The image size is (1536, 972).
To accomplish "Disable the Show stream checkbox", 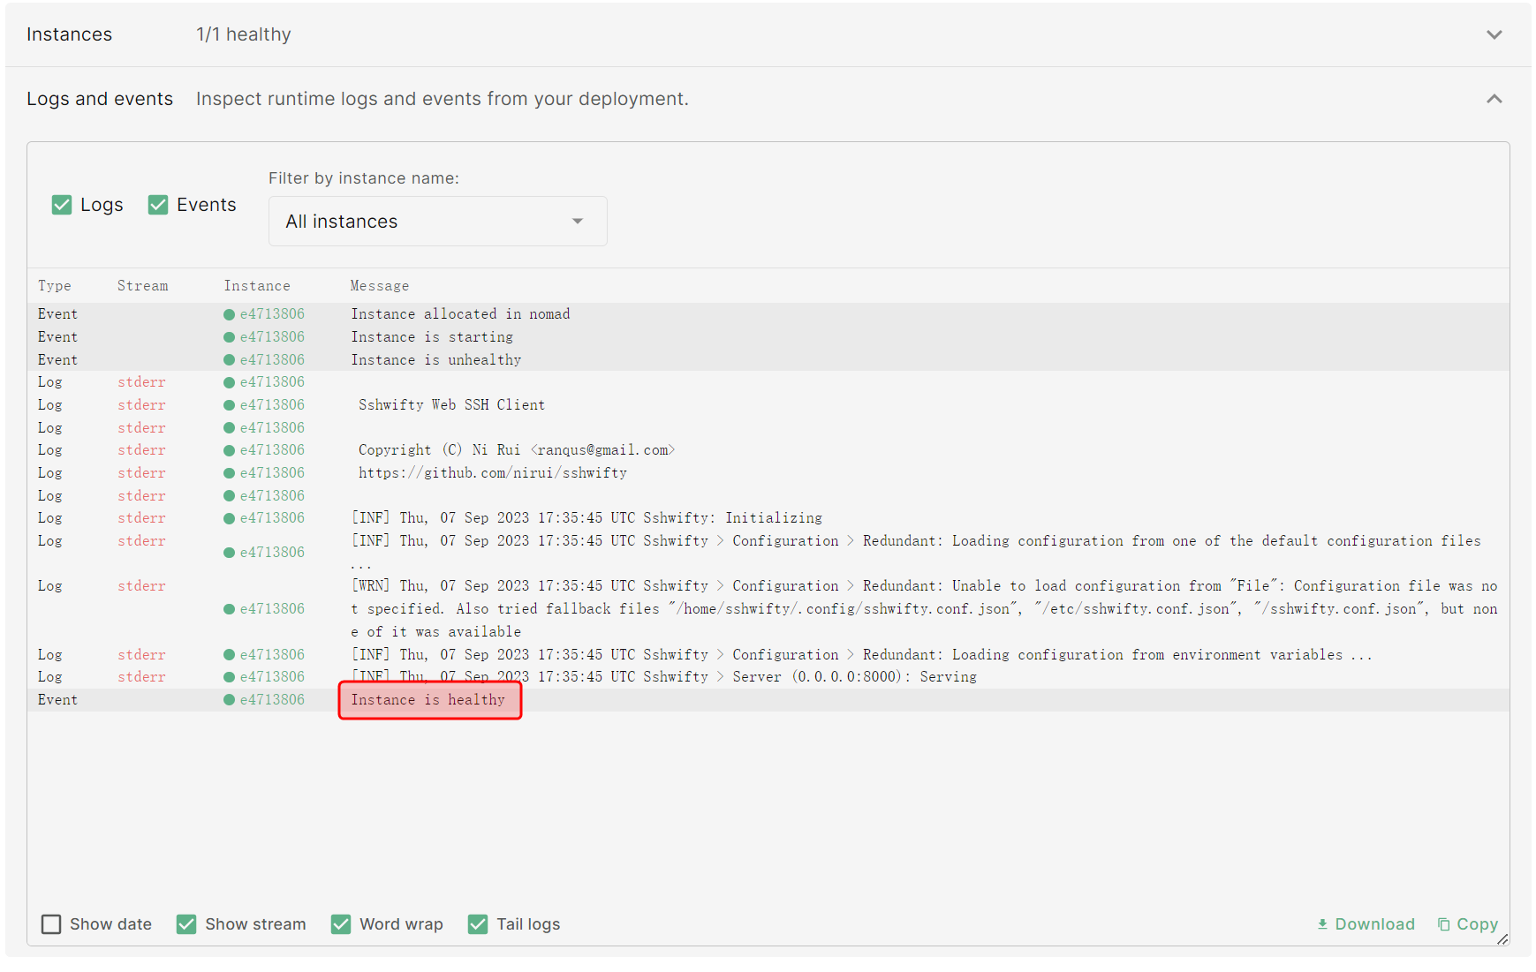I will point(186,924).
